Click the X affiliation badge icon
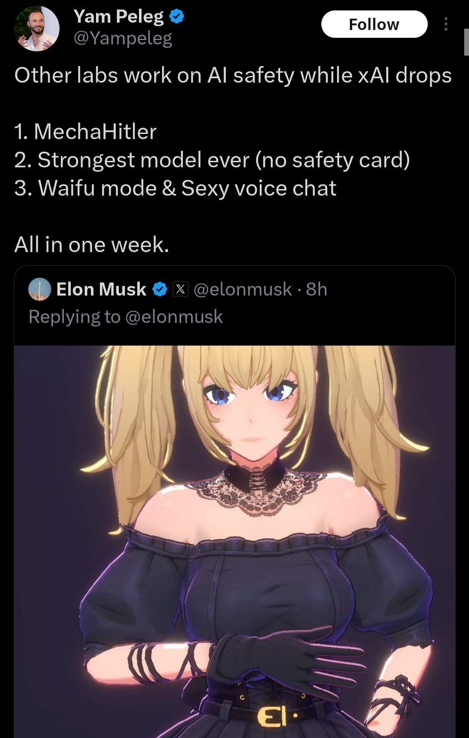This screenshot has width=469, height=738. coord(181,289)
